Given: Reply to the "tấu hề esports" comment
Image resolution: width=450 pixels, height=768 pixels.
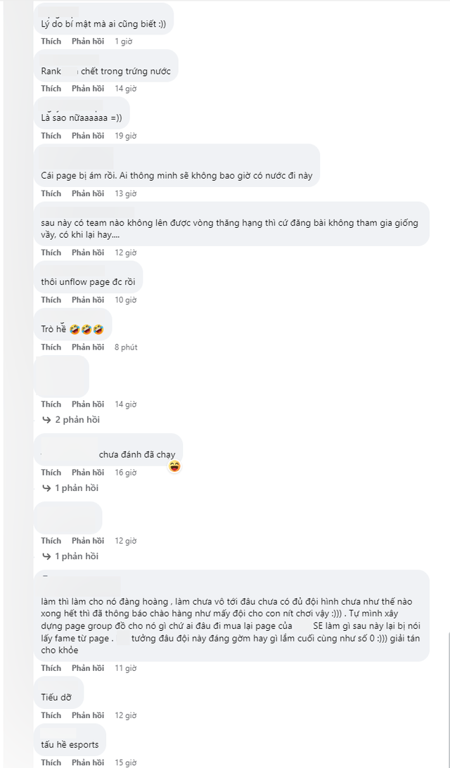Looking at the screenshot, I should (88, 762).
